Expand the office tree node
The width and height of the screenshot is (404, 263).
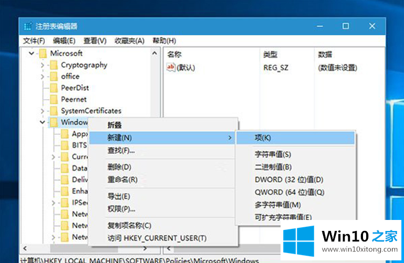pos(43,77)
